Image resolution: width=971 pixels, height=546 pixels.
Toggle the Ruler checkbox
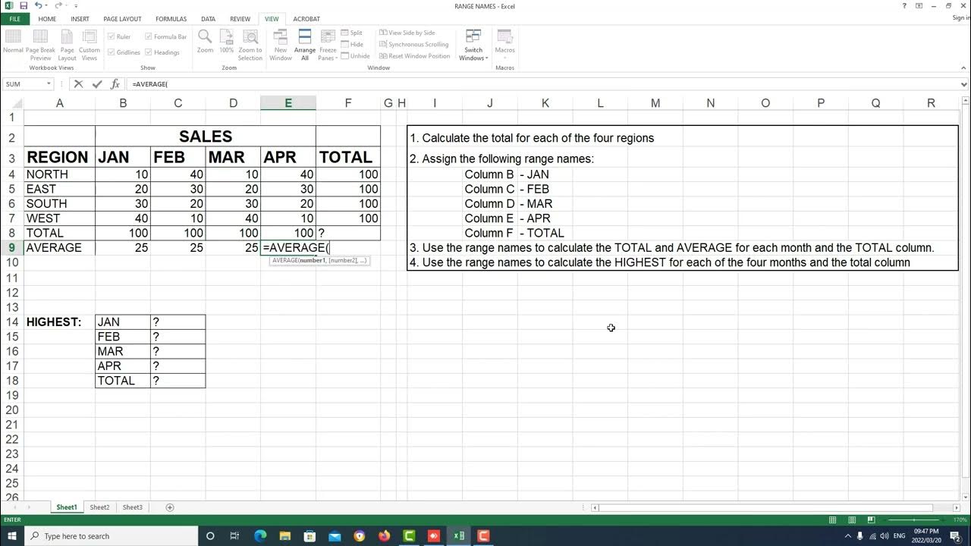point(112,36)
